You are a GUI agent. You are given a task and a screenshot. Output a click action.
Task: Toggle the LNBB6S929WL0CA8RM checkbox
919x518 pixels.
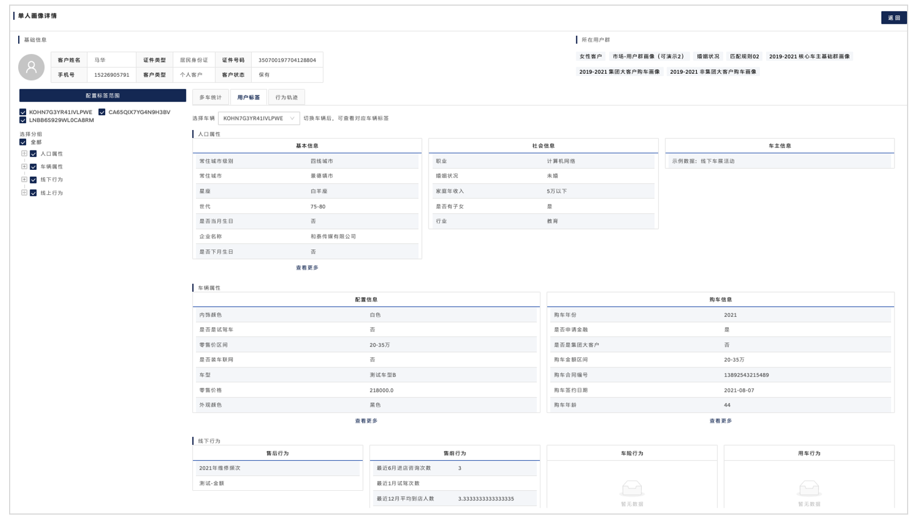tap(23, 120)
